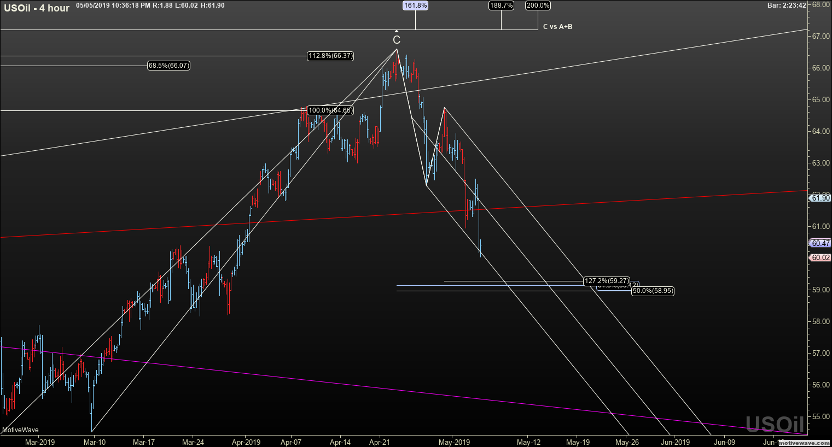Click the 59.00 price axis label
The width and height of the screenshot is (832, 447).
click(x=821, y=290)
